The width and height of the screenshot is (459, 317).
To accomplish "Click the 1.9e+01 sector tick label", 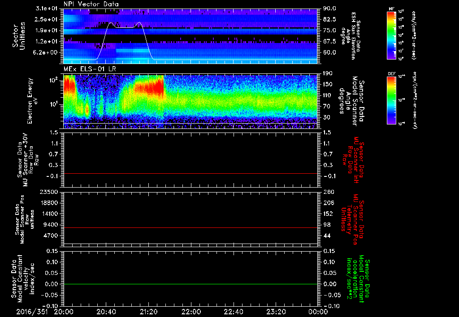I will pos(47,30).
